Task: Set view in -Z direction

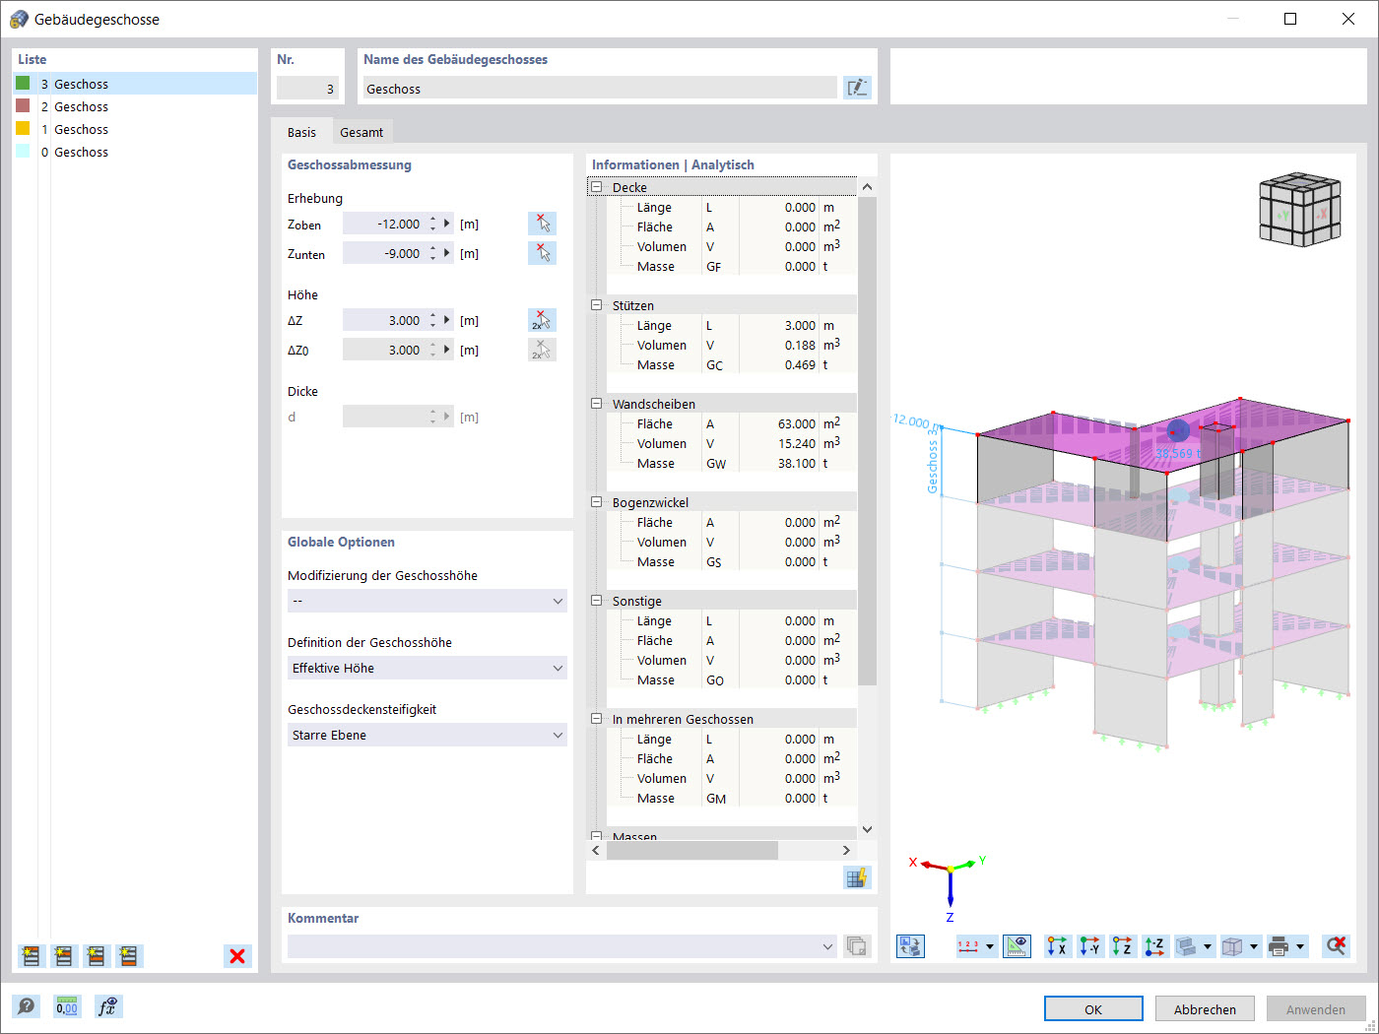Action: pyautogui.click(x=1154, y=946)
